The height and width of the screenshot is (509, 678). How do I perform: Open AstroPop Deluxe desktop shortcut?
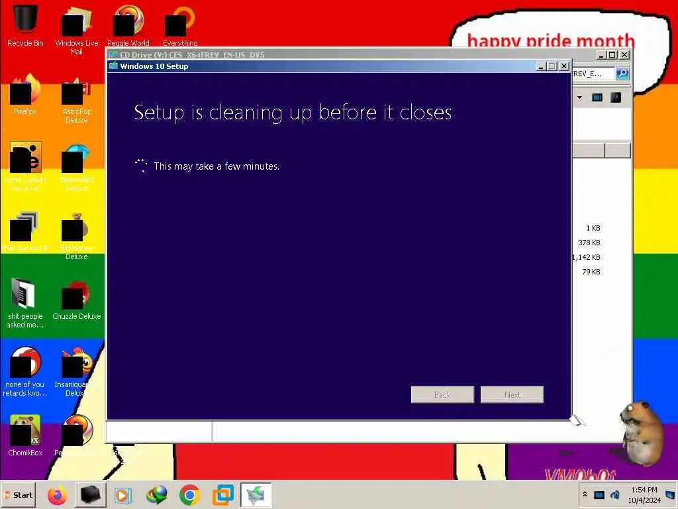click(77, 99)
